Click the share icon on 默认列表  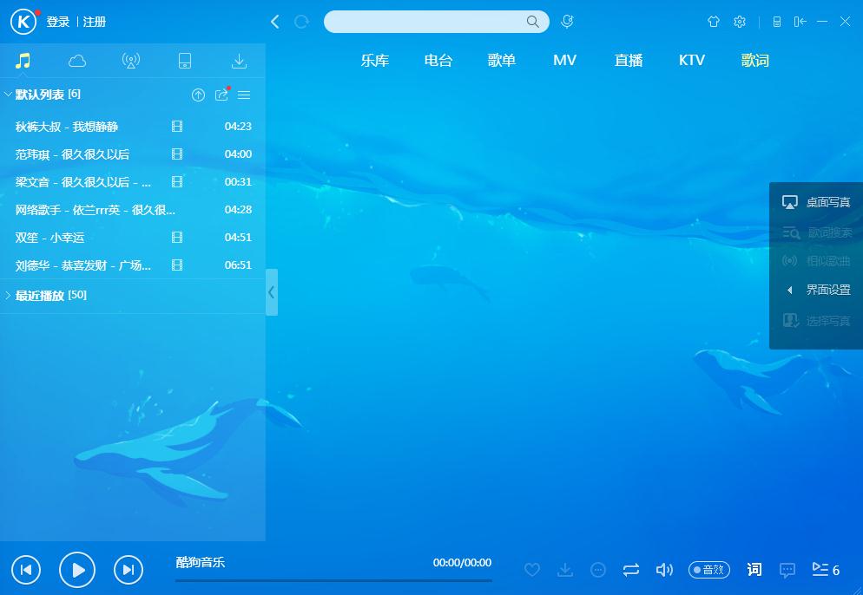point(221,95)
